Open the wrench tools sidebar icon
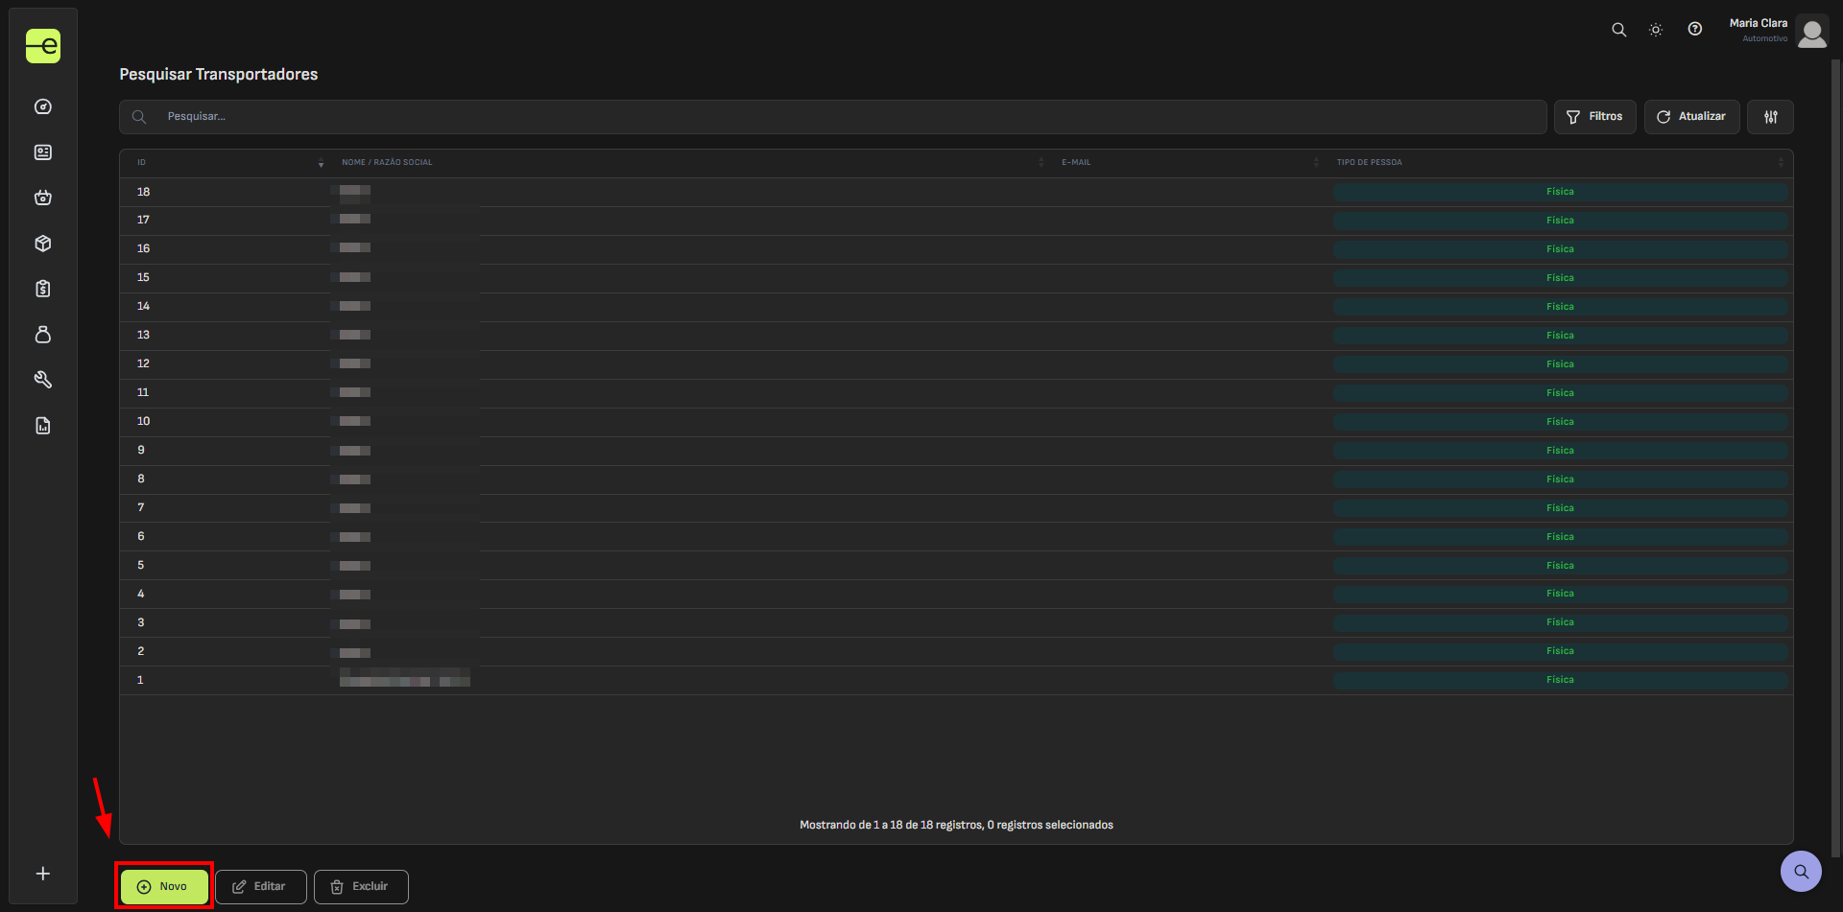The image size is (1843, 912). click(43, 380)
